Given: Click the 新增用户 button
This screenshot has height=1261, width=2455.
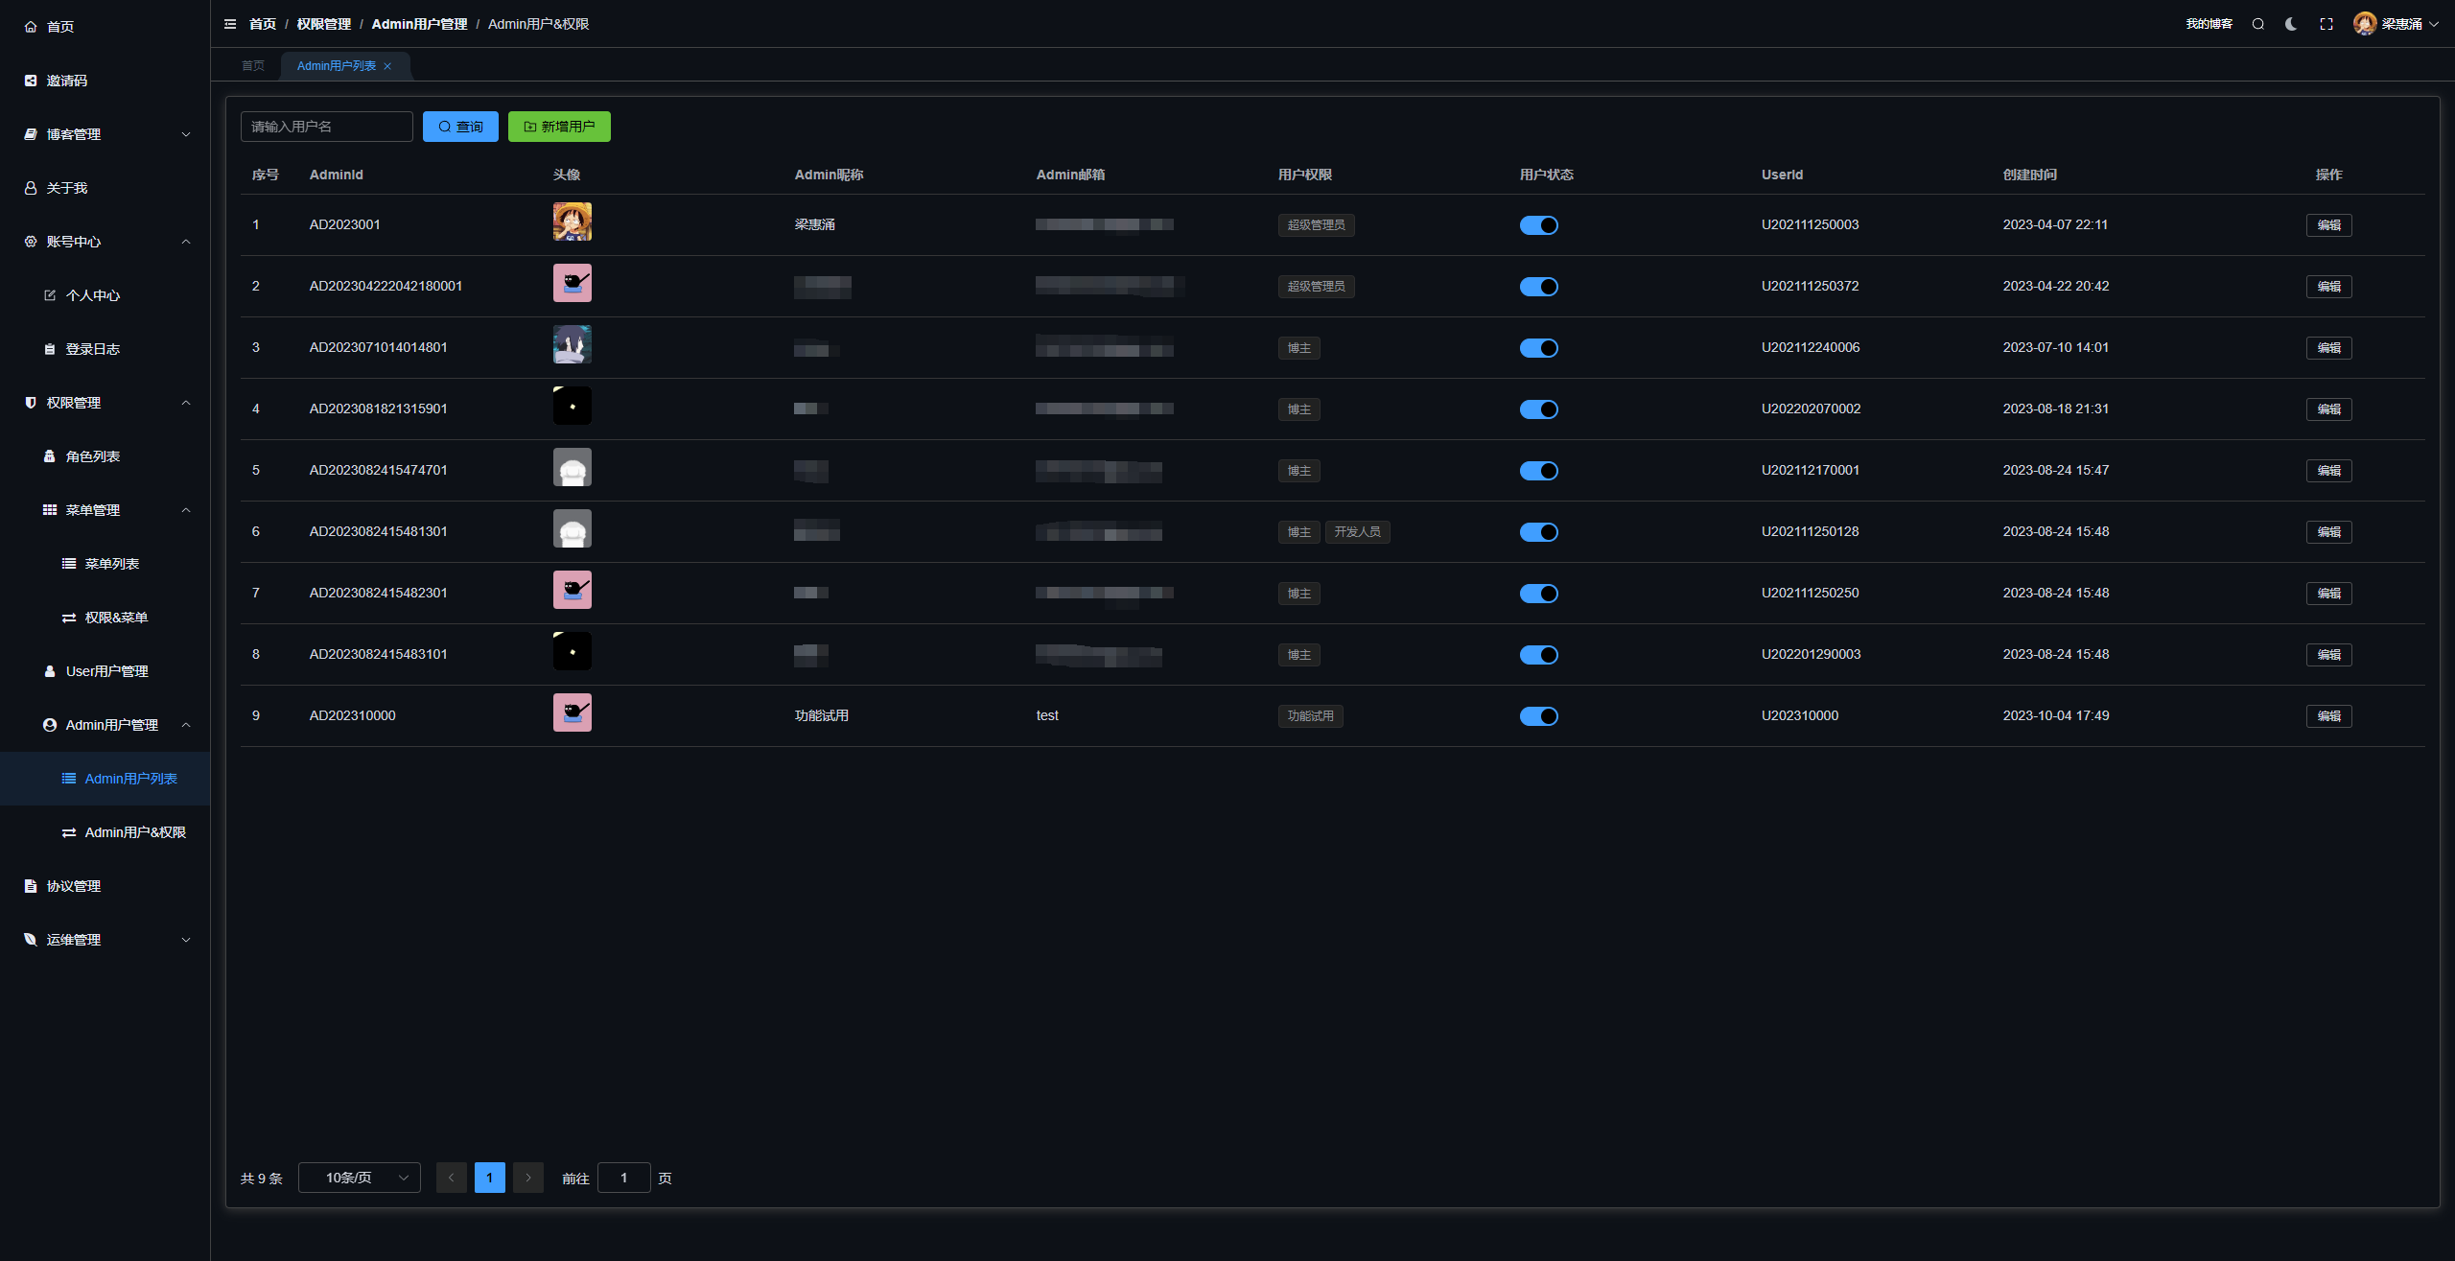Looking at the screenshot, I should (x=559, y=127).
